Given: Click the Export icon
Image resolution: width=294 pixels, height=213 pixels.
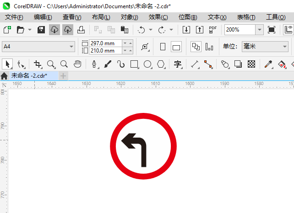Looking at the screenshot, I should tap(200, 30).
